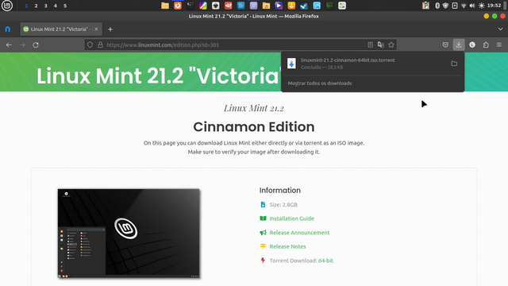Switch to workspace 5
This screenshot has height=286, width=508.
tap(65, 6)
